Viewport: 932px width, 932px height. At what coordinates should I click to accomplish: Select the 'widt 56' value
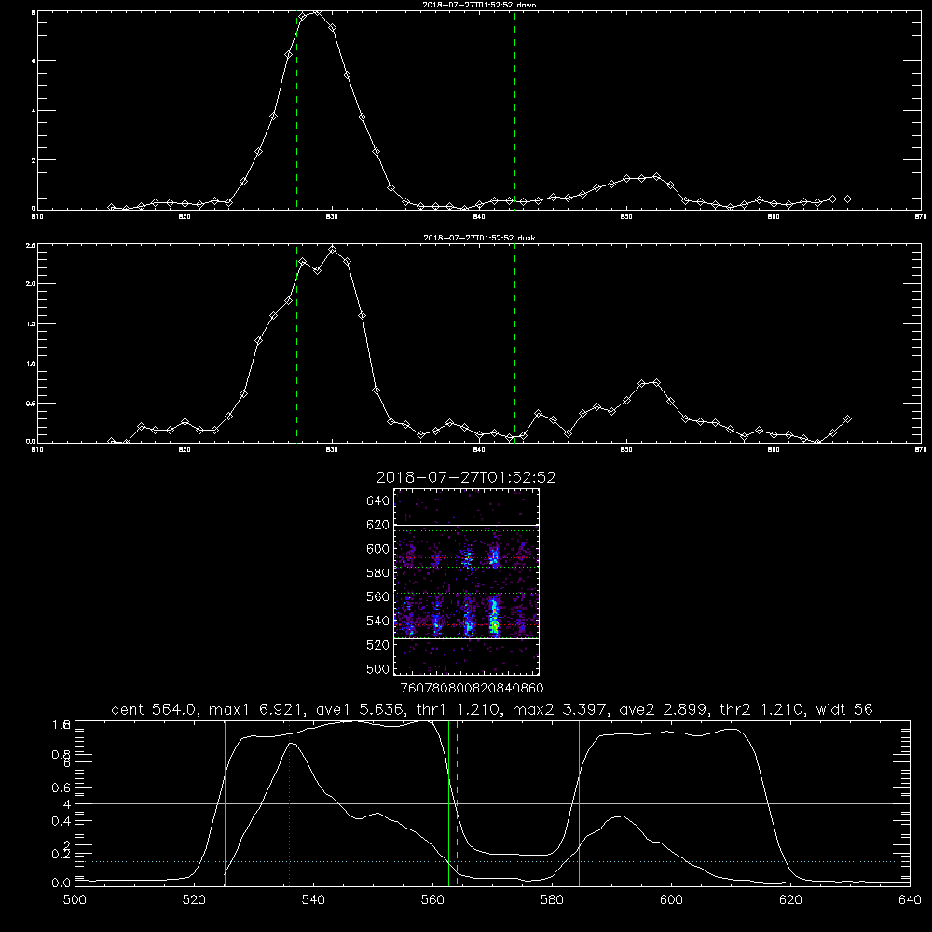(x=844, y=709)
